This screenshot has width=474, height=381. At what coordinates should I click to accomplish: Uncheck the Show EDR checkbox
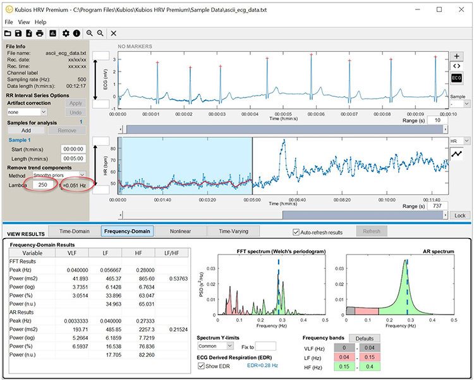202,366
